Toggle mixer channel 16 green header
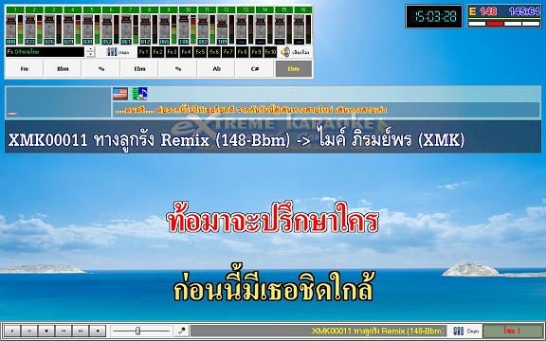The image size is (546, 341). click(303, 9)
